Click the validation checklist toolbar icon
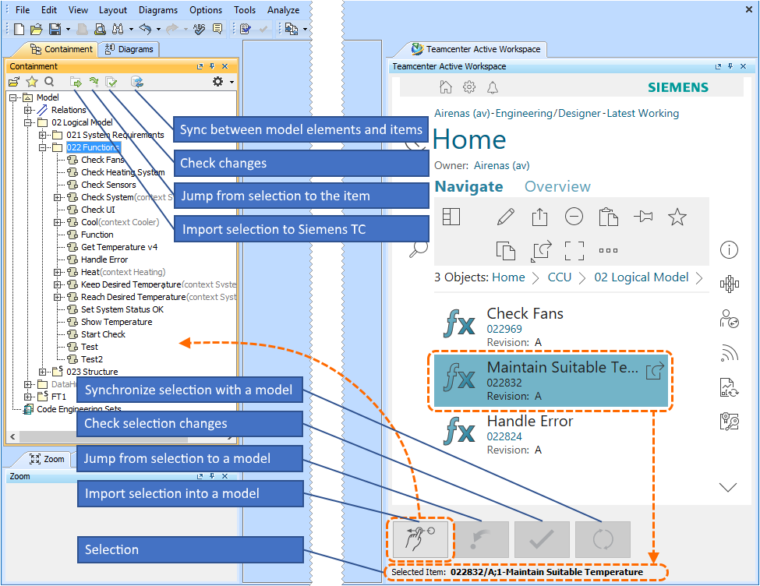760x586 pixels. 246,29
